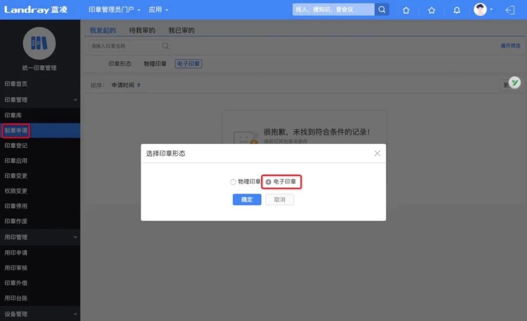Viewport: 527px width, 321px height.
Task: Click the search magnifier icon
Action: [x=382, y=9]
